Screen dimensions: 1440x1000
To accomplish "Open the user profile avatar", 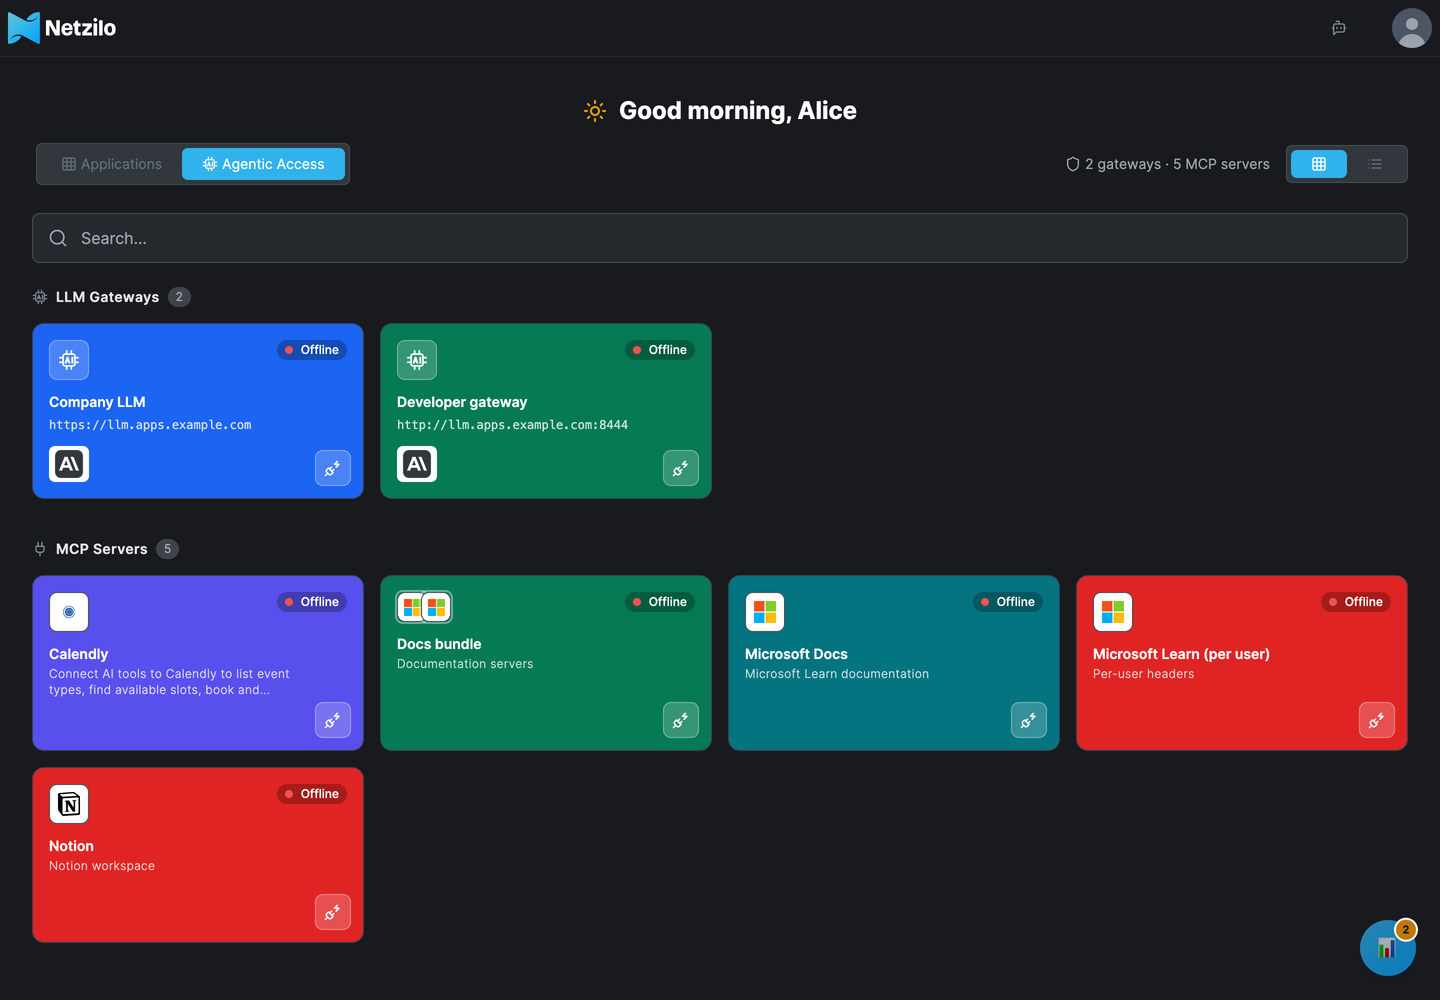I will (1411, 27).
